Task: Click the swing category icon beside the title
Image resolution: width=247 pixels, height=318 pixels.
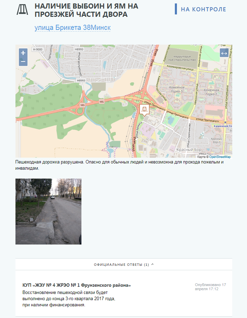Action: (x=23, y=9)
